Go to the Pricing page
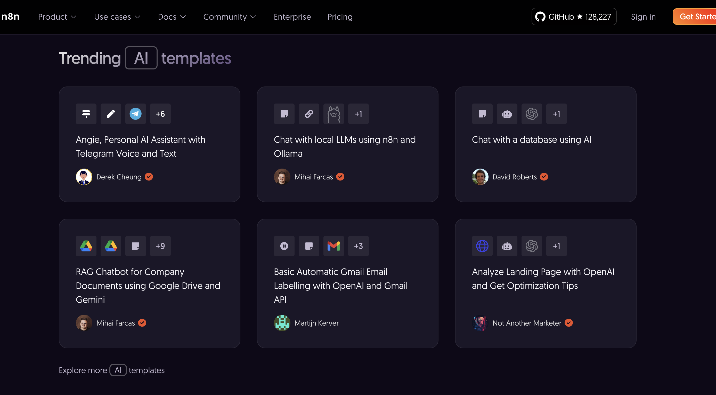Viewport: 716px width, 395px height. pyautogui.click(x=340, y=17)
